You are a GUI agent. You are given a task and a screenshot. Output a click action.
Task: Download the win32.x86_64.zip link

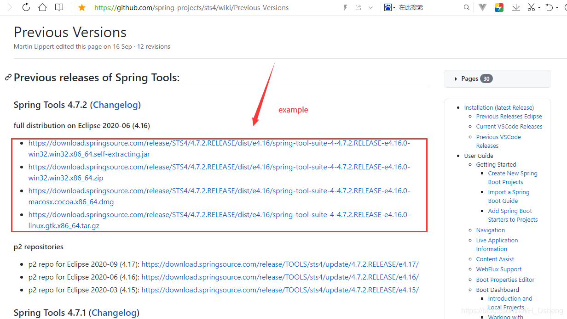point(219,173)
